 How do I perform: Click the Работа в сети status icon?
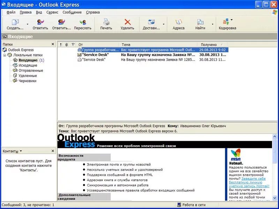(179, 205)
